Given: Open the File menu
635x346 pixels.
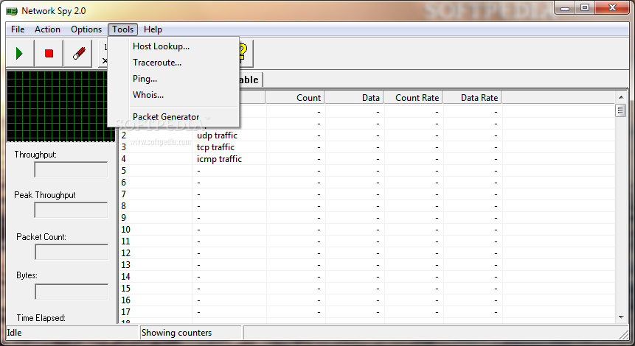Looking at the screenshot, I should point(18,29).
